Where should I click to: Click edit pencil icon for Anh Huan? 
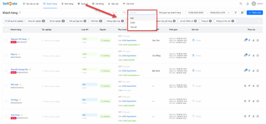(x=254, y=116)
